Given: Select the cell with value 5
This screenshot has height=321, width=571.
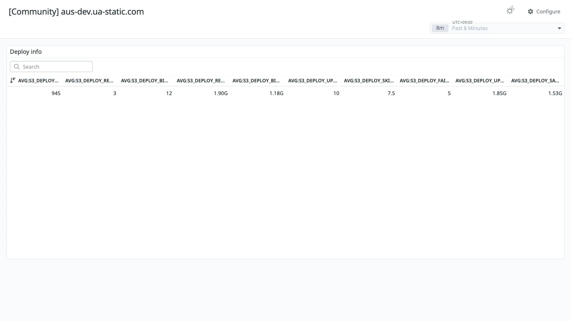Looking at the screenshot, I should pos(425,93).
